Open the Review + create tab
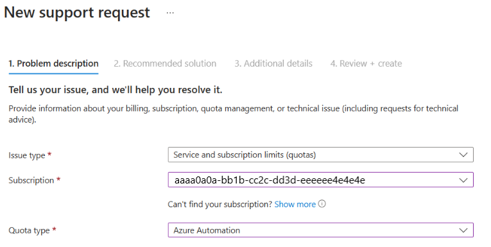The width and height of the screenshot is (491, 247). tap(366, 64)
